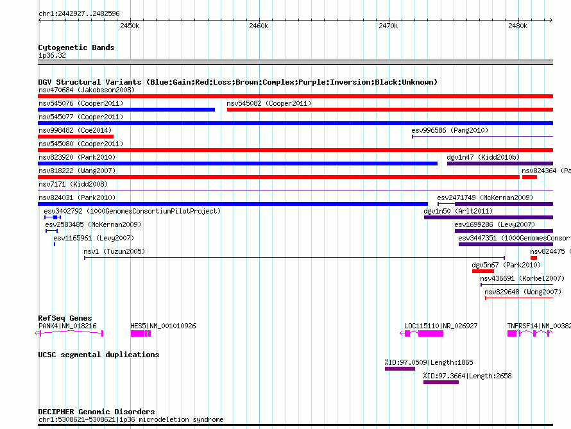
Task: Select the dgv1n47 (Kidd2010b) purple bar
Action: tap(500, 164)
